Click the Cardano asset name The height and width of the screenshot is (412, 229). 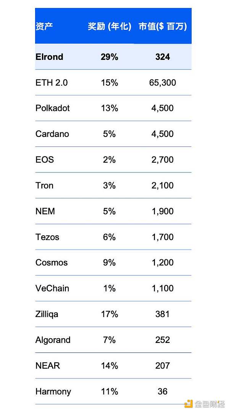coord(52,134)
